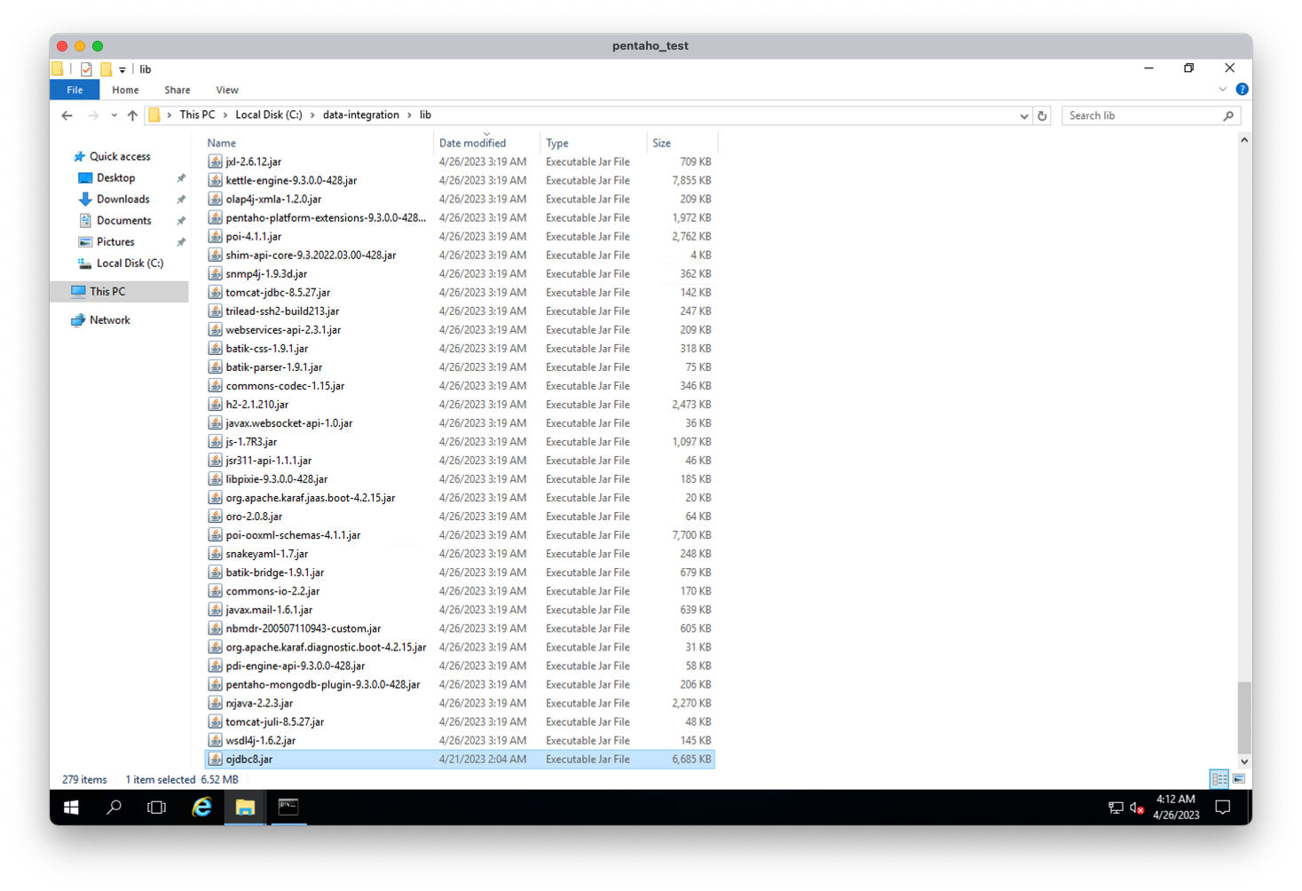The image size is (1302, 891).
Task: Go up one folder level arrow
Action: click(132, 115)
